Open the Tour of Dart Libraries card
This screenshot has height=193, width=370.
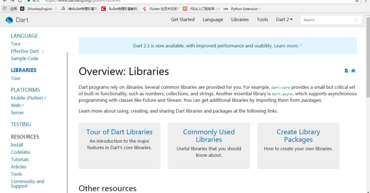coord(119,145)
